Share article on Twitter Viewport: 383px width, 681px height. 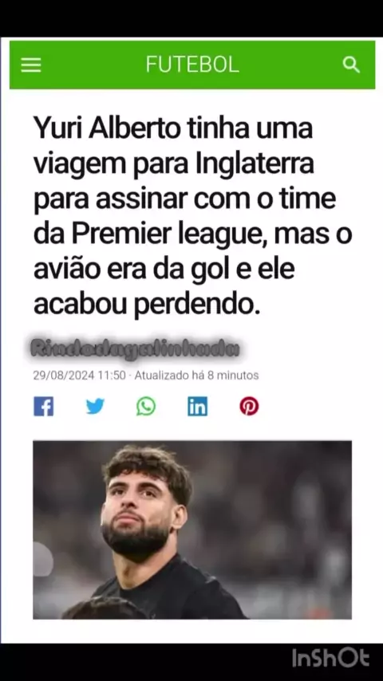[x=95, y=407]
